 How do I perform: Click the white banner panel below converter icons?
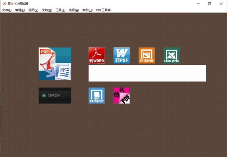tap(148, 73)
